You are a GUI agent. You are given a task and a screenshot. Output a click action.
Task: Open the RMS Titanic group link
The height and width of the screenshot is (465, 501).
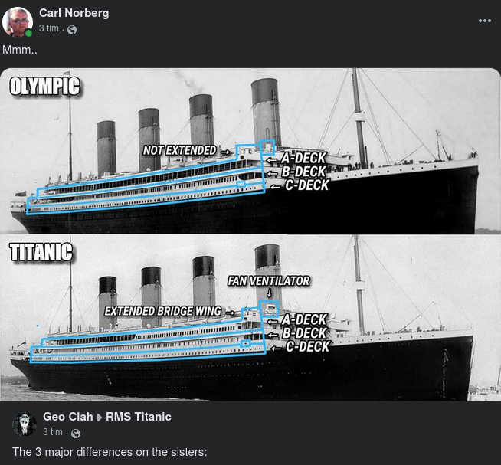[139, 417]
